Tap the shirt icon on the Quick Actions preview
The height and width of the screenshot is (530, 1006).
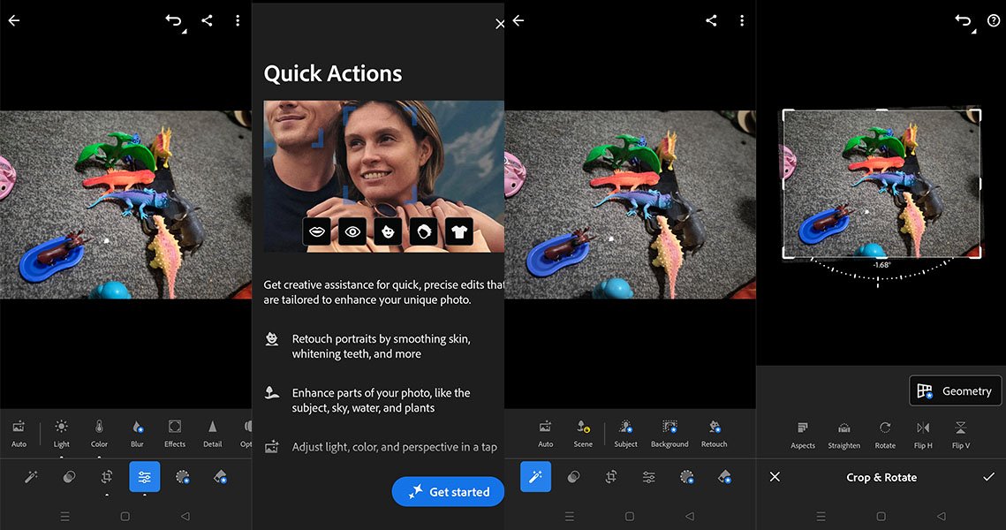coord(458,231)
